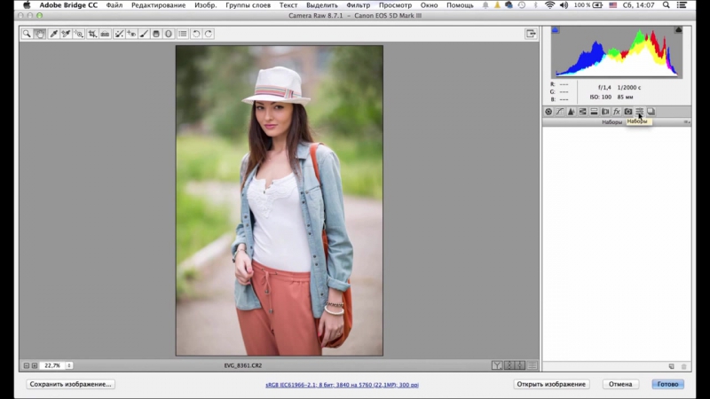This screenshot has width=710, height=399.
Task: Open the Tone Curve panel tab
Action: coord(560,112)
